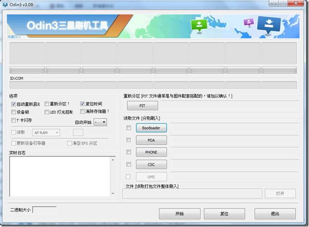Screen dimensions: 309x227
Task: Click the blue download icon in banner
Action: 269,25
